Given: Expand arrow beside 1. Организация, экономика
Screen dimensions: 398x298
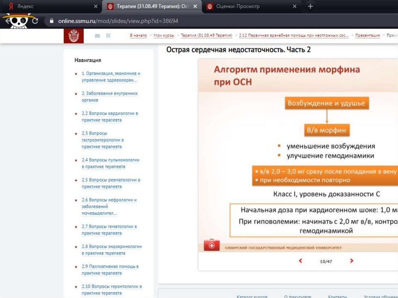Looking at the screenshot, I should [76, 74].
